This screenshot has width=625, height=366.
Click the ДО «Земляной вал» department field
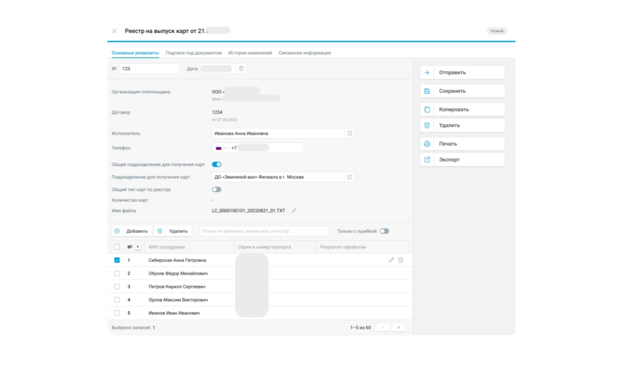278,177
